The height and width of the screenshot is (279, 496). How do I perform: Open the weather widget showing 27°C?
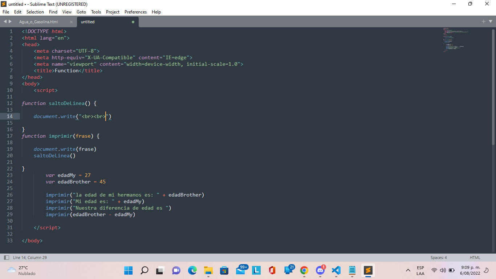22,270
